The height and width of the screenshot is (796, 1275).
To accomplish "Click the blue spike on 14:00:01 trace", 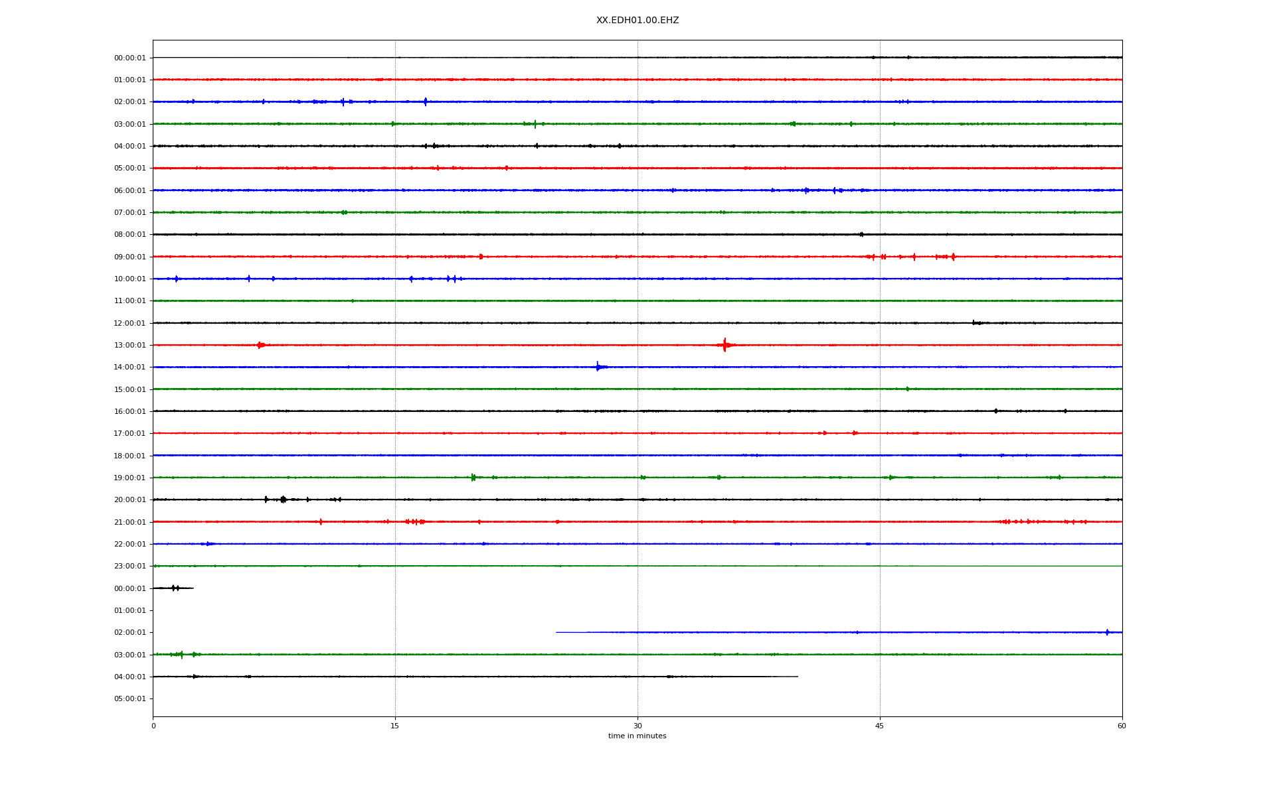I will [598, 367].
